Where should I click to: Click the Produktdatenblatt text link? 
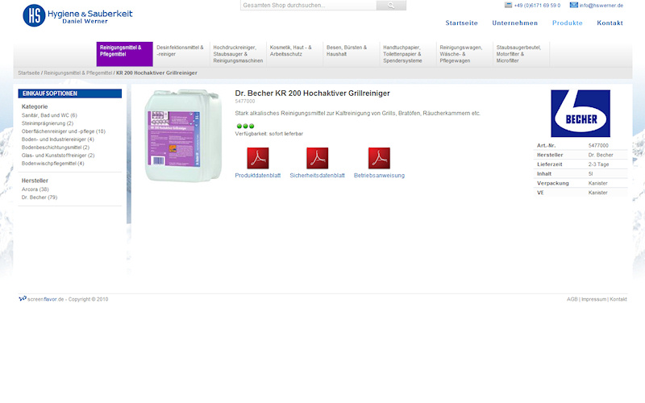pyautogui.click(x=258, y=176)
